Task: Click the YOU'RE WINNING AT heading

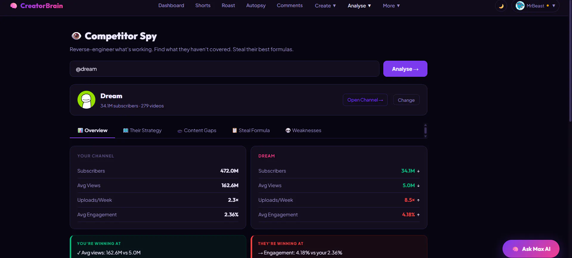Action: tap(99, 243)
